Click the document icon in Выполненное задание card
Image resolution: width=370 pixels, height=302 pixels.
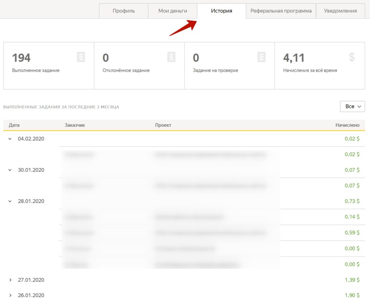(81, 57)
